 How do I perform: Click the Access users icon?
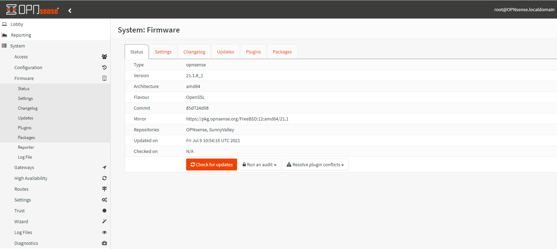point(104,57)
